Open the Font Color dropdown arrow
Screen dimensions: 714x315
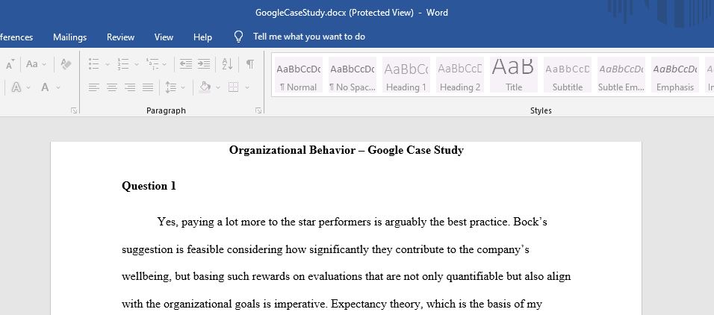pyautogui.click(x=58, y=87)
